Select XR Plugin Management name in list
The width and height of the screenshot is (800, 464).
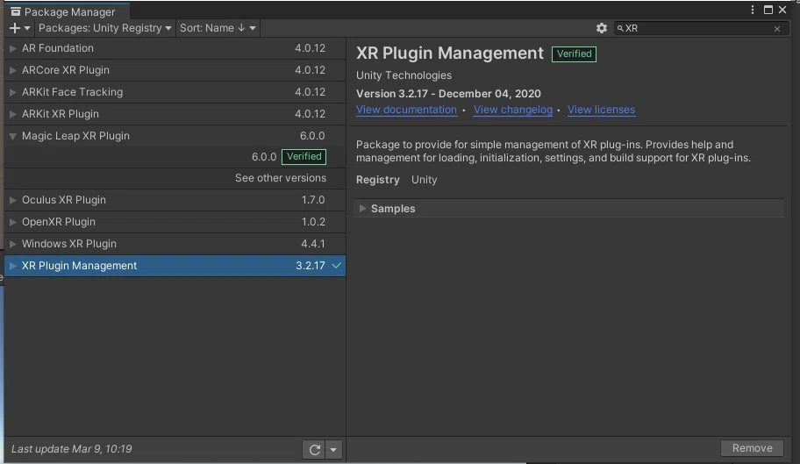[x=79, y=266]
